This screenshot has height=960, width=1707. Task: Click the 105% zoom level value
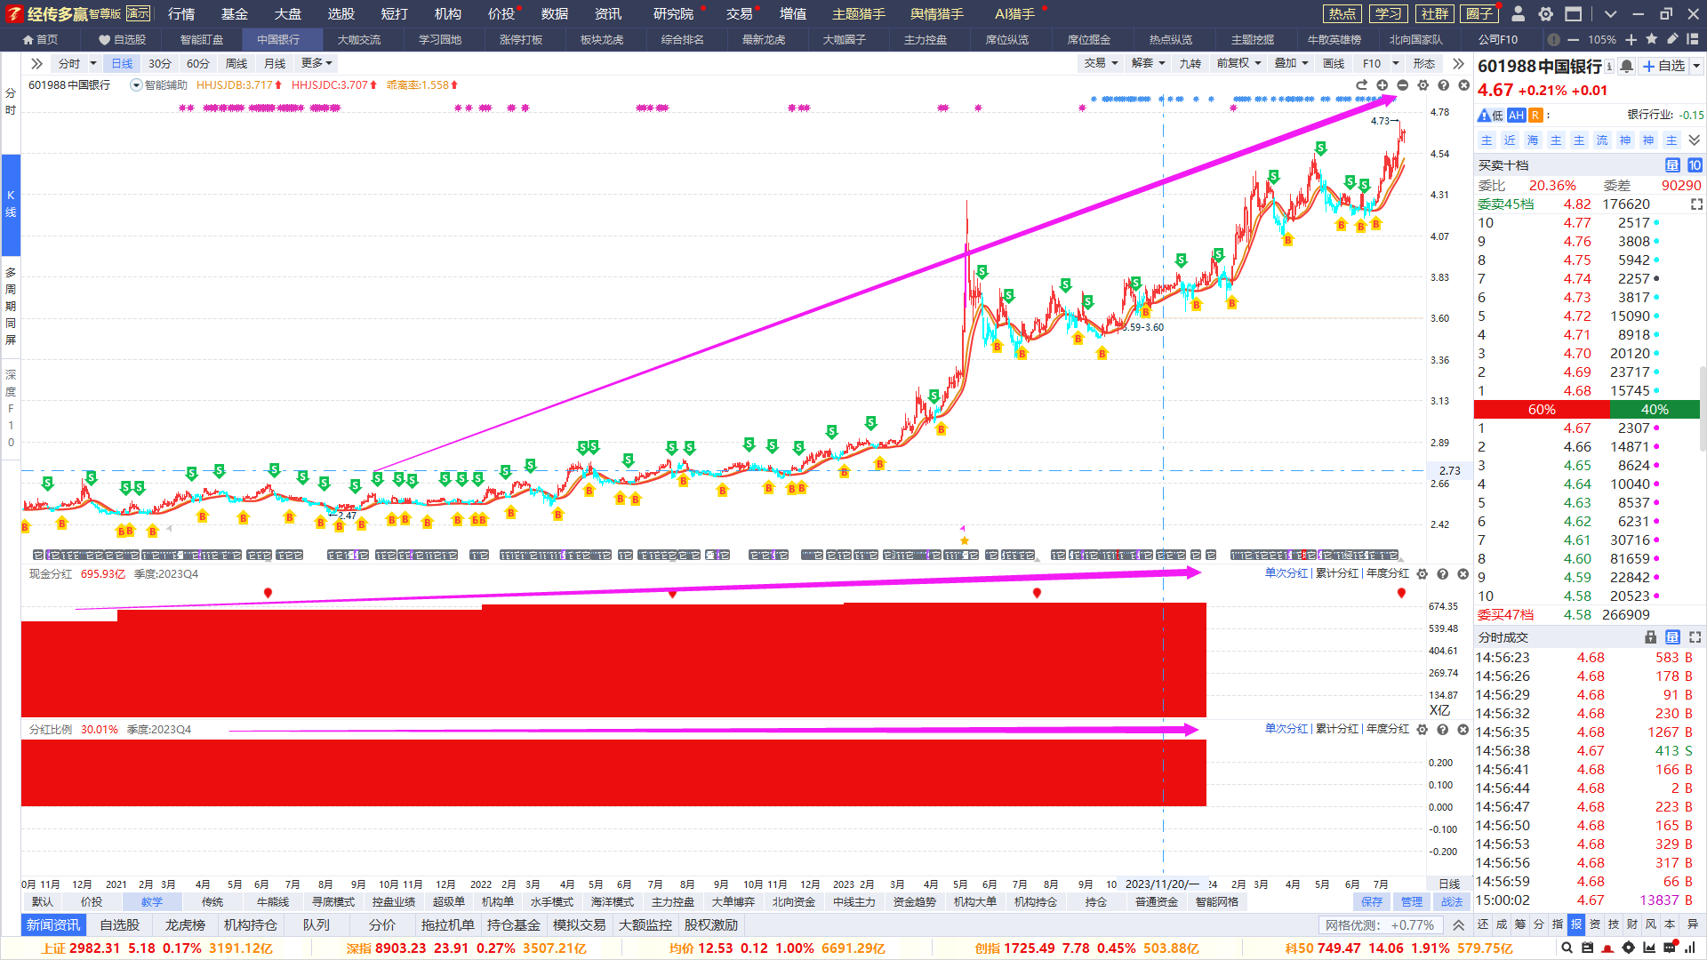1602,40
